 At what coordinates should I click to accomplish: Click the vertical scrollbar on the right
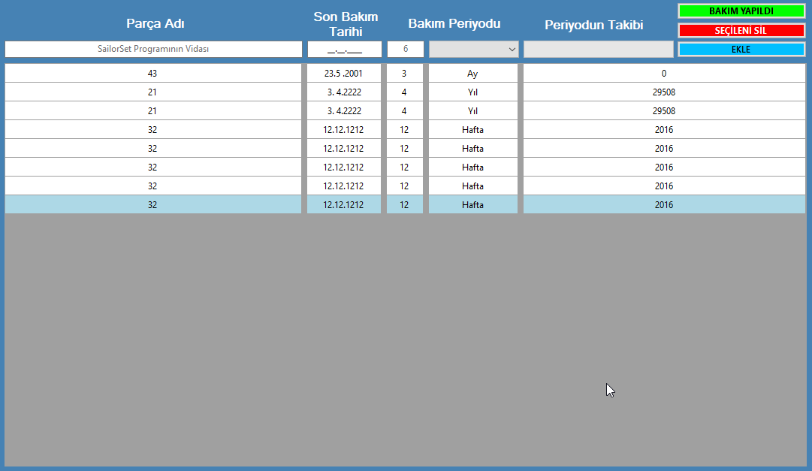[x=806, y=225]
